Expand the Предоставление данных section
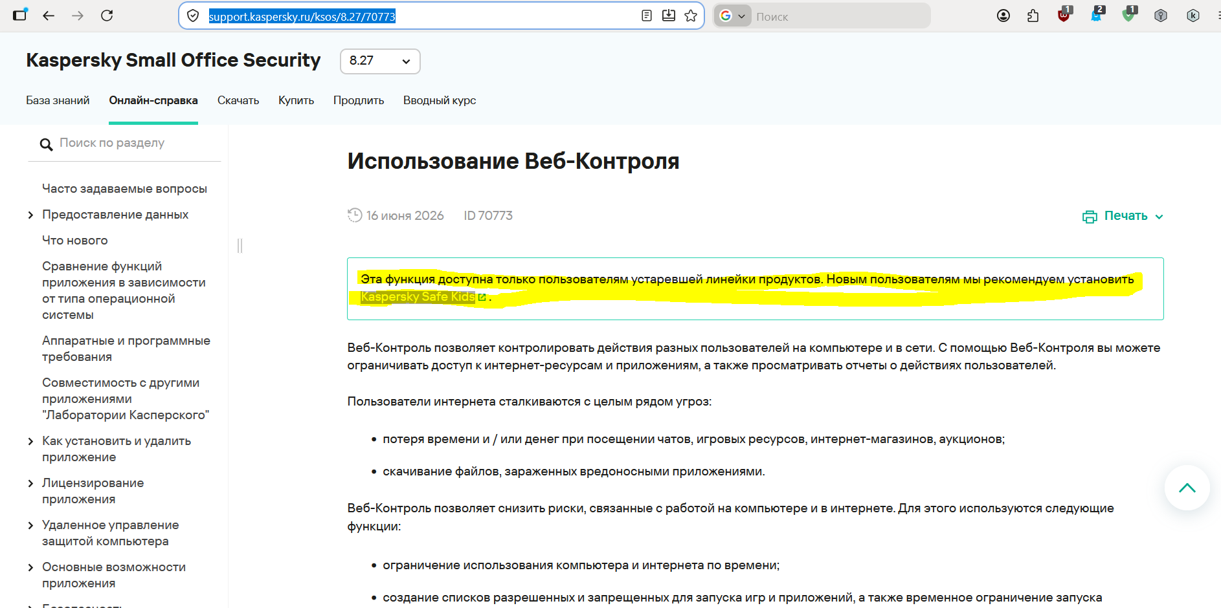Screen dimensions: 1221x608 click(x=30, y=215)
